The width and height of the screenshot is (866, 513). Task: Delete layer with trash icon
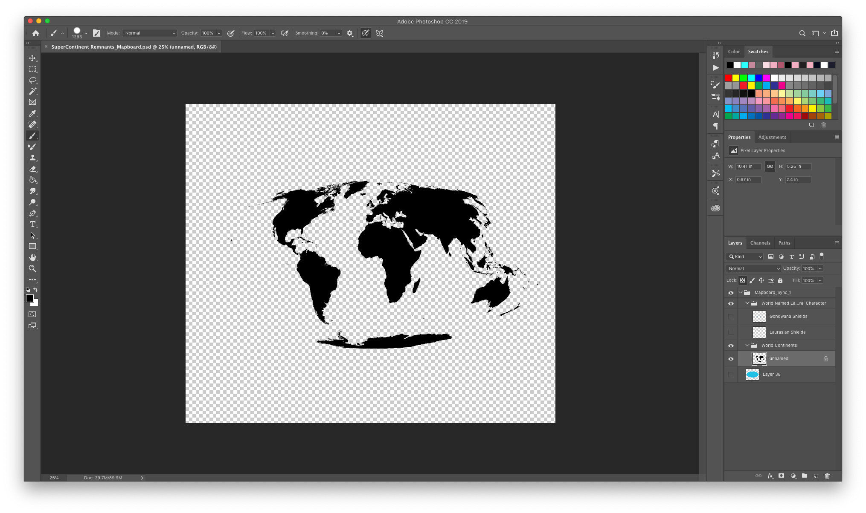coord(827,476)
